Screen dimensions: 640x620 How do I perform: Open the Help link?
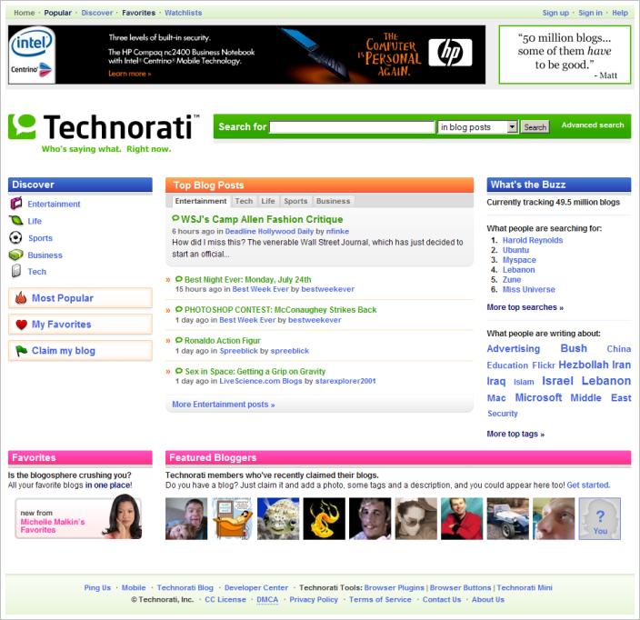[x=620, y=13]
